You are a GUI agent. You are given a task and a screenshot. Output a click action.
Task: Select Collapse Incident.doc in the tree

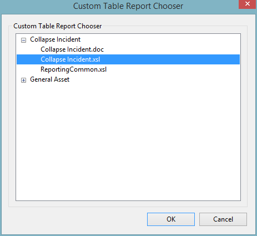(72, 49)
